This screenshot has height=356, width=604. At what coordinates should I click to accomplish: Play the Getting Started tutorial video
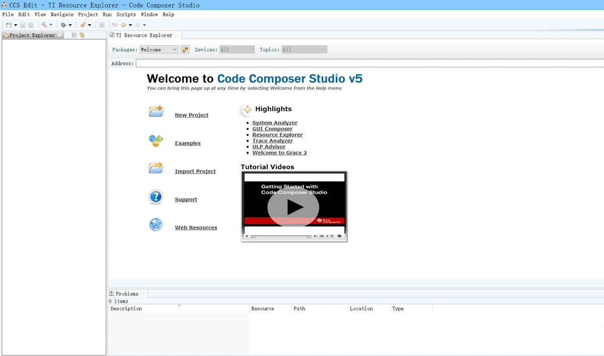(294, 207)
